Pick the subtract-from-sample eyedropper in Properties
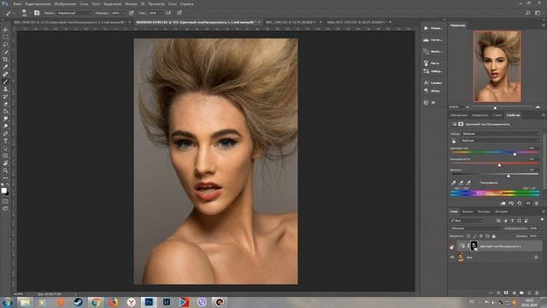 click(468, 182)
